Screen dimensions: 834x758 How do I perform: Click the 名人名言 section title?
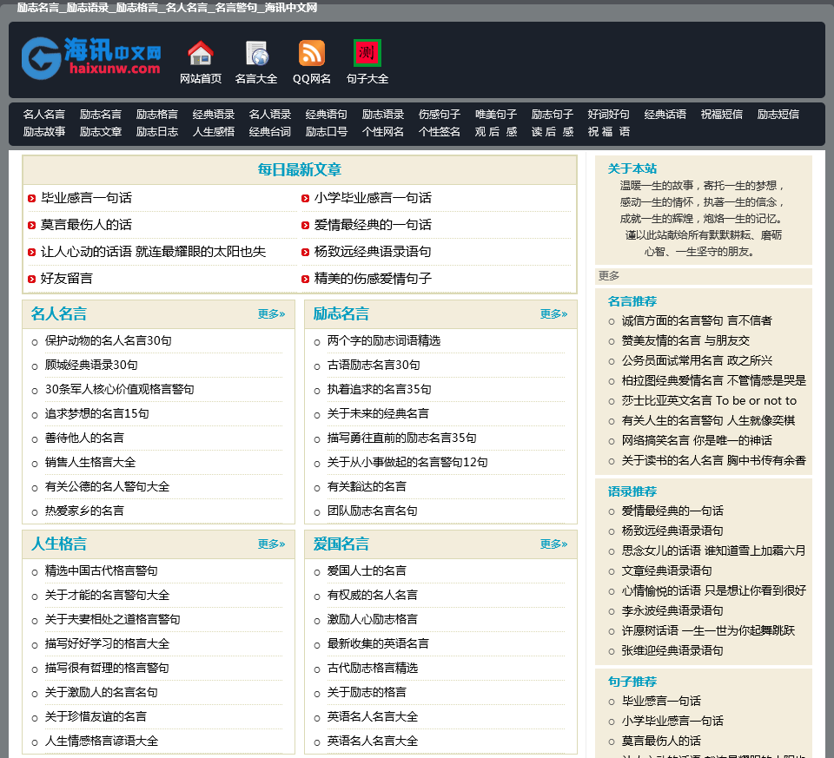[x=58, y=313]
